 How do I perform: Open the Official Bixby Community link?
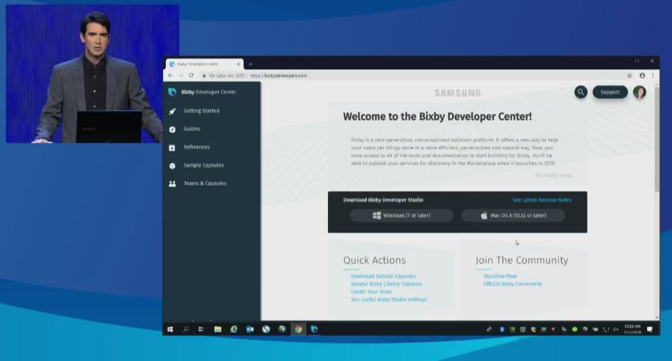pyautogui.click(x=513, y=284)
